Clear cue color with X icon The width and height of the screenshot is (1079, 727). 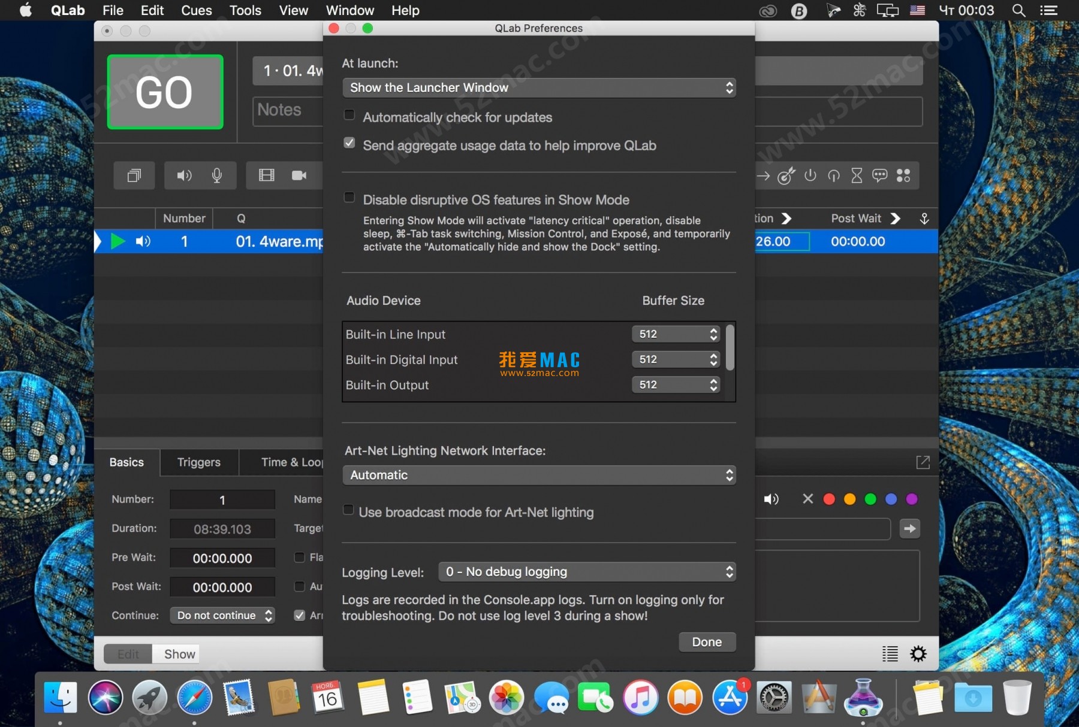pos(808,499)
